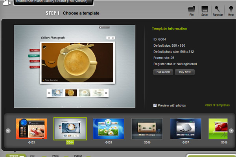
Task: Select the G003 template thumbnail
Action: pos(31,129)
